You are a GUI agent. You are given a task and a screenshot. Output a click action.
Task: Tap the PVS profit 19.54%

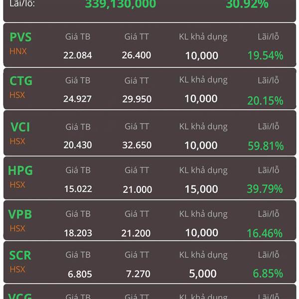coord(265,56)
